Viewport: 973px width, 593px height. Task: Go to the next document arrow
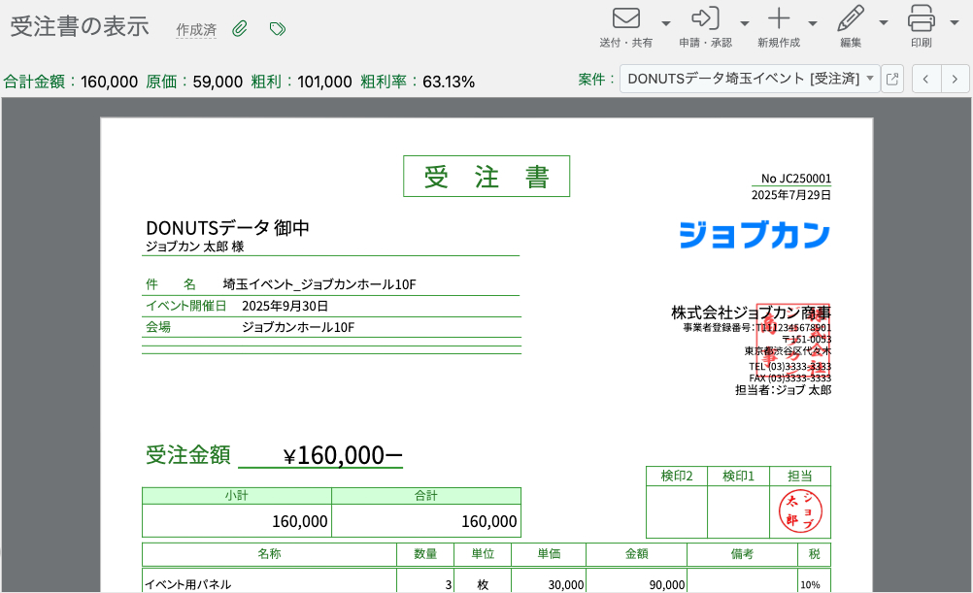pos(956,79)
